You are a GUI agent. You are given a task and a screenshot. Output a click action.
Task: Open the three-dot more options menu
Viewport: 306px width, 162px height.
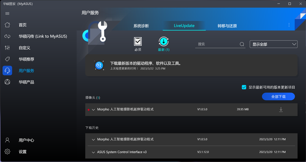[289, 25]
